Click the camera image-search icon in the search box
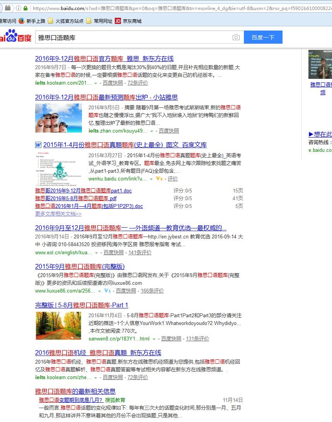The height and width of the screenshot is (422, 332). point(236,37)
